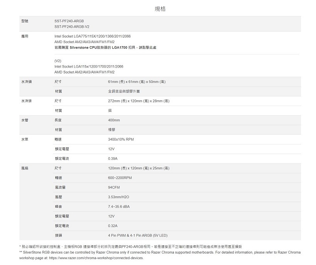The width and height of the screenshot is (316, 265).
Task: Click the 應用 row label
Action: click(x=24, y=36)
